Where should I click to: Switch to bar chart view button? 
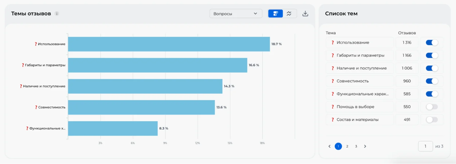(276, 14)
